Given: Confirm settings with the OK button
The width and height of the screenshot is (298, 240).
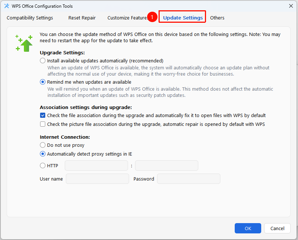Looking at the screenshot, I should pyautogui.click(x=248, y=228).
